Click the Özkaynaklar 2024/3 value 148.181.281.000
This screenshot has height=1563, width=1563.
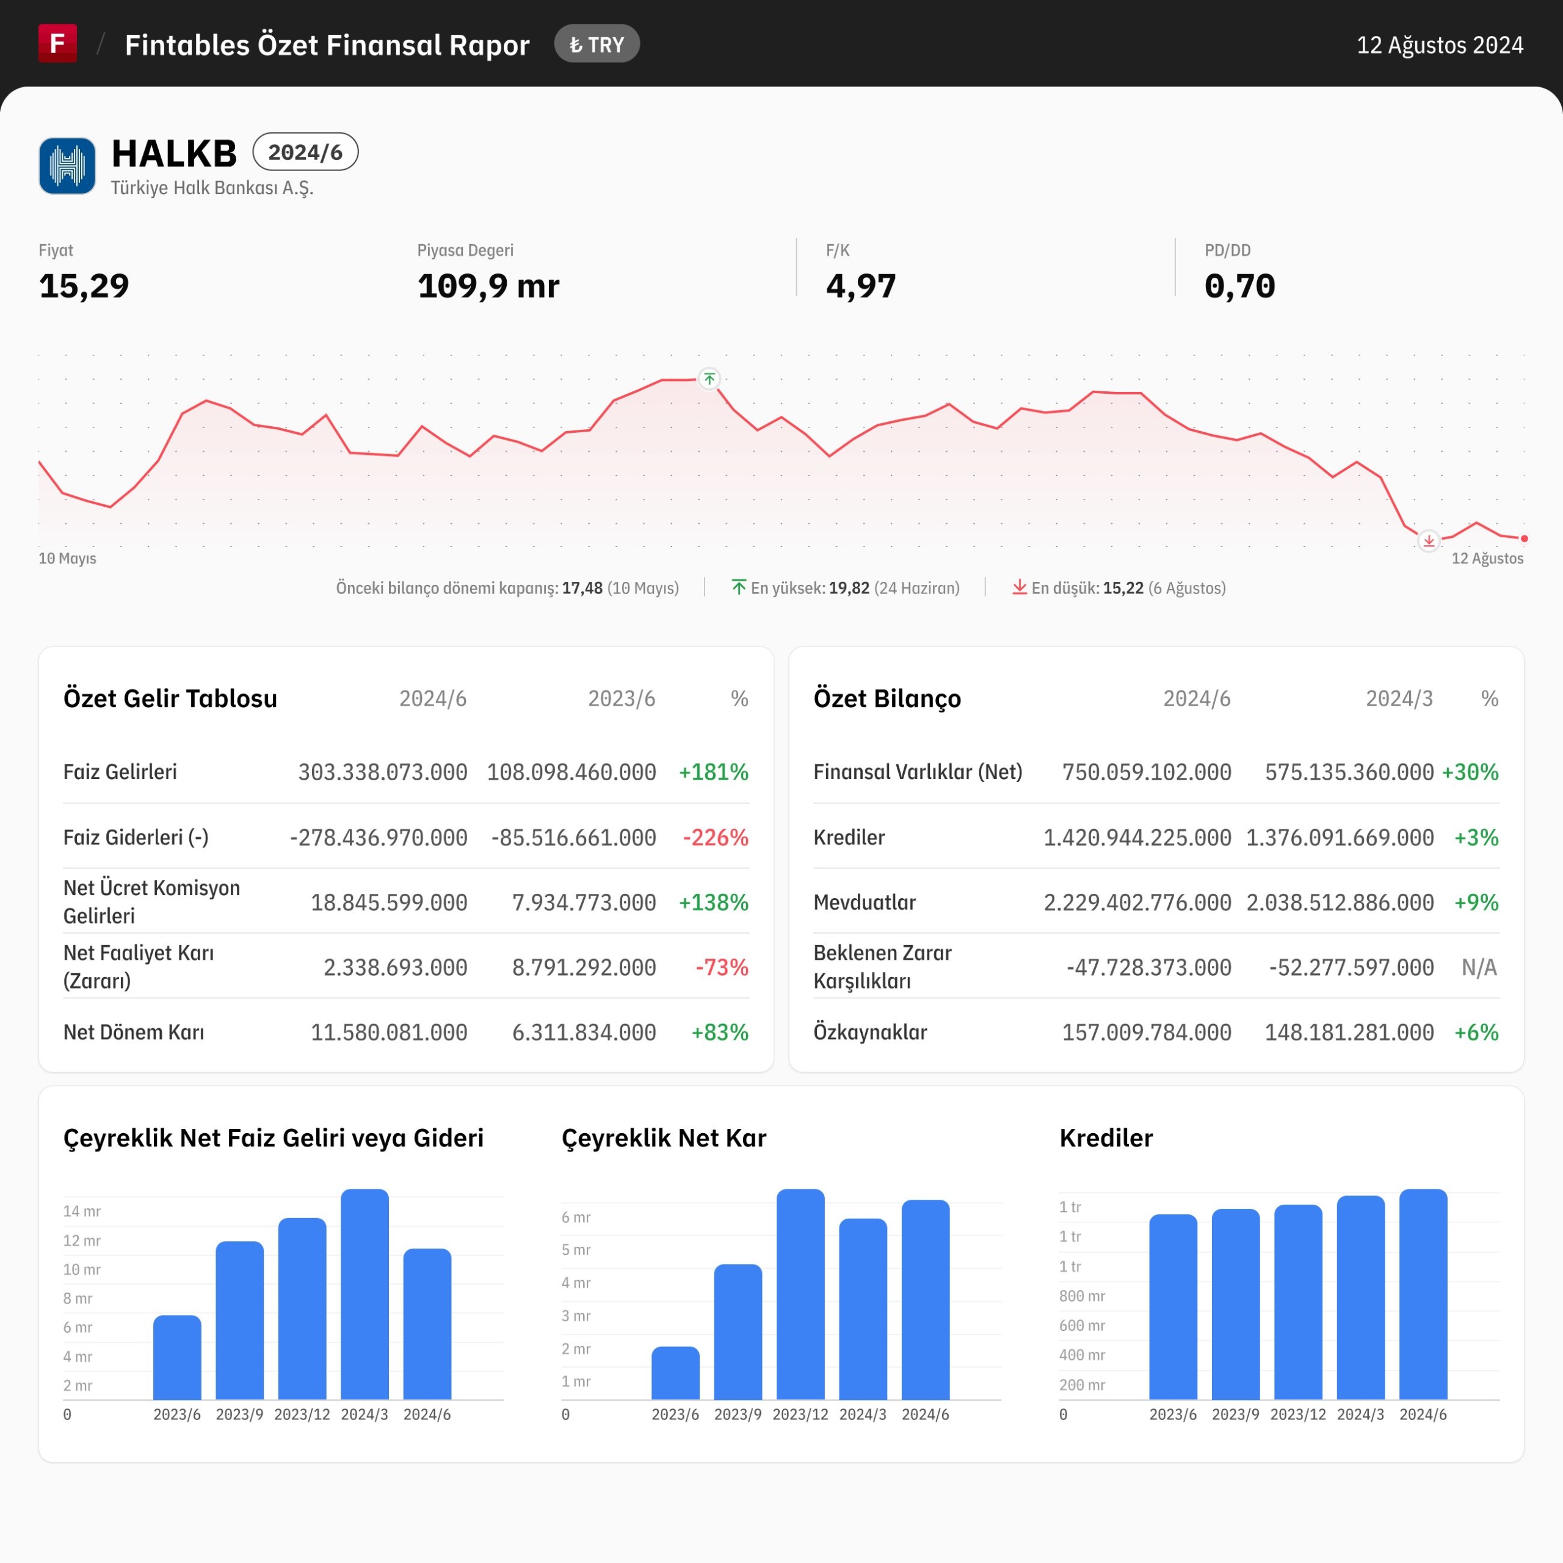[1349, 1032]
